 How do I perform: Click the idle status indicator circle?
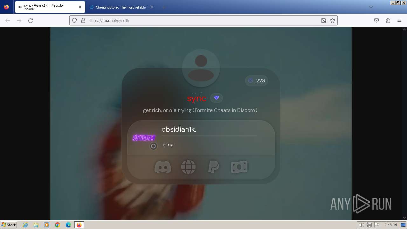pyautogui.click(x=153, y=146)
